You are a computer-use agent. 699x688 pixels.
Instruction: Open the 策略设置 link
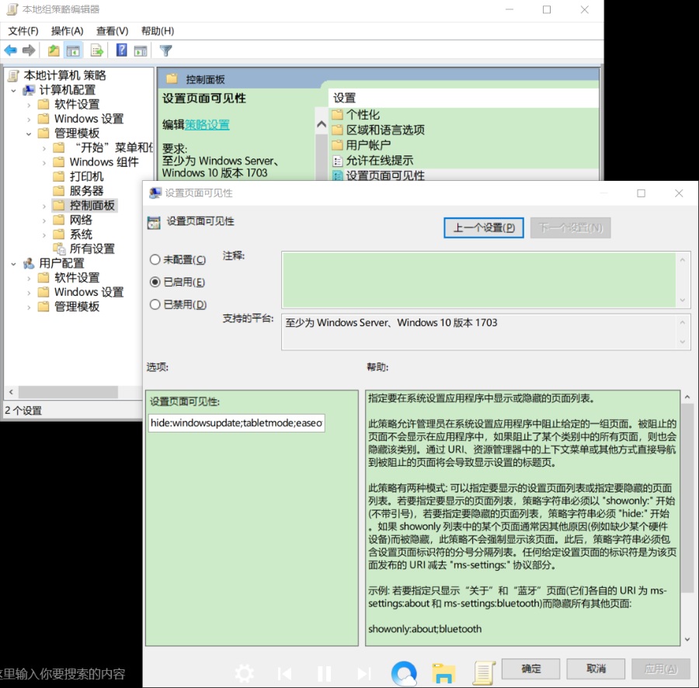(x=207, y=125)
